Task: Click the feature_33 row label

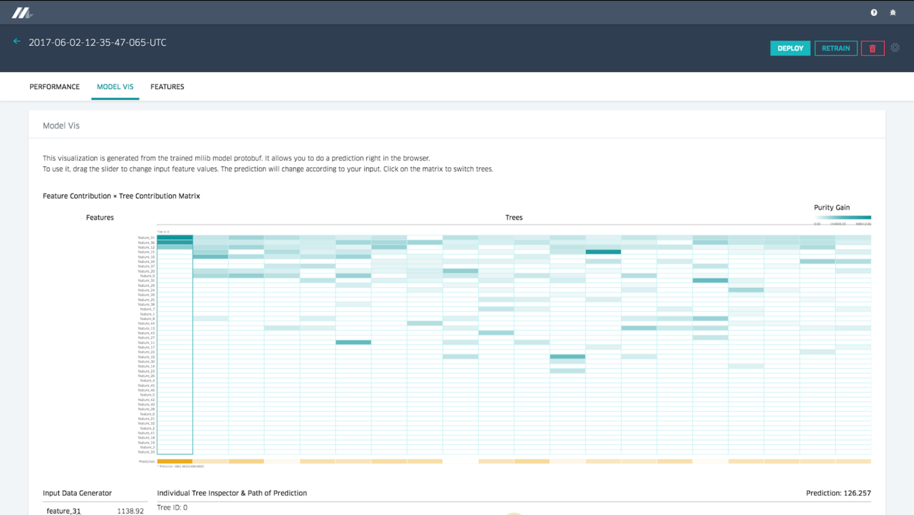Action: (x=146, y=452)
